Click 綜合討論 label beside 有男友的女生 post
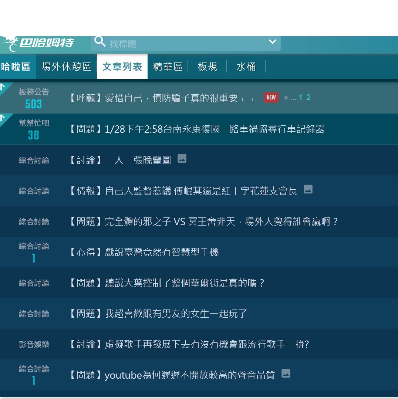Image resolution: width=398 pixels, height=399 pixels. click(34, 314)
